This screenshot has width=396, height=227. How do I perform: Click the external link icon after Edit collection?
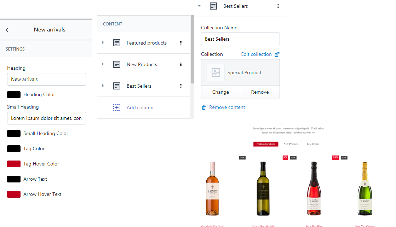coord(277,54)
